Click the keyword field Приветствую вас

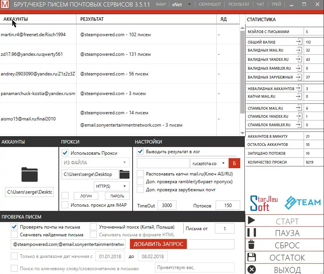click(x=194, y=267)
